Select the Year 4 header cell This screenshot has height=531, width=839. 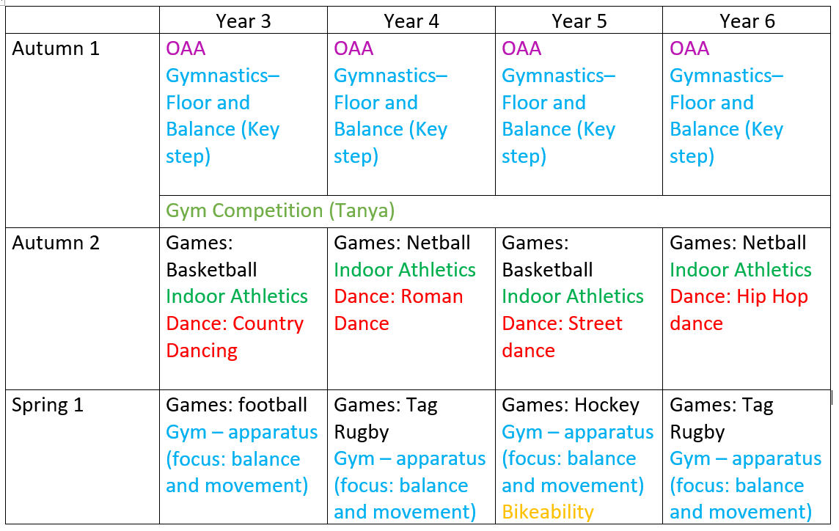(x=411, y=21)
